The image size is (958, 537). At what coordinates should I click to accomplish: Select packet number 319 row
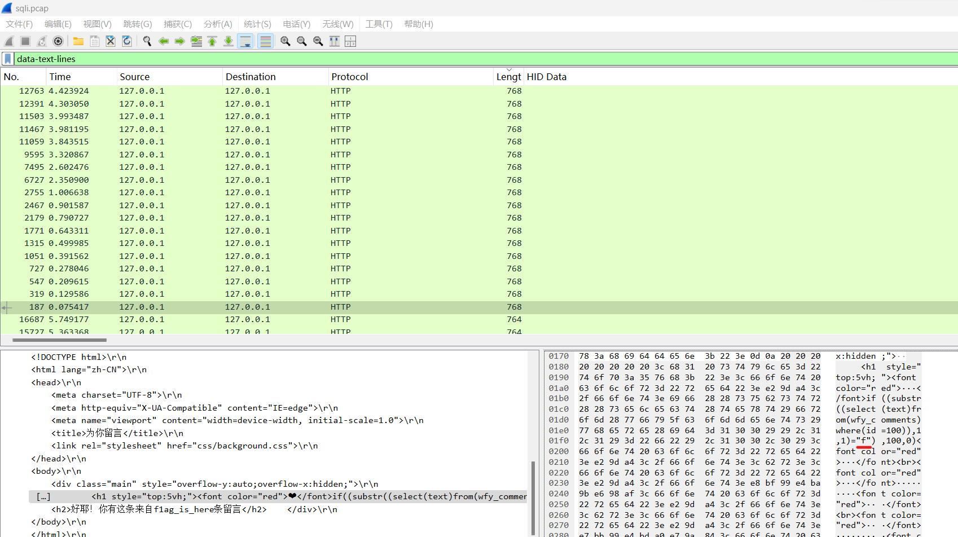(479, 294)
